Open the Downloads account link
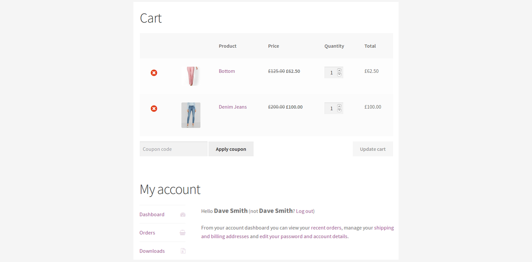Image resolution: width=532 pixels, height=262 pixels. [x=152, y=251]
